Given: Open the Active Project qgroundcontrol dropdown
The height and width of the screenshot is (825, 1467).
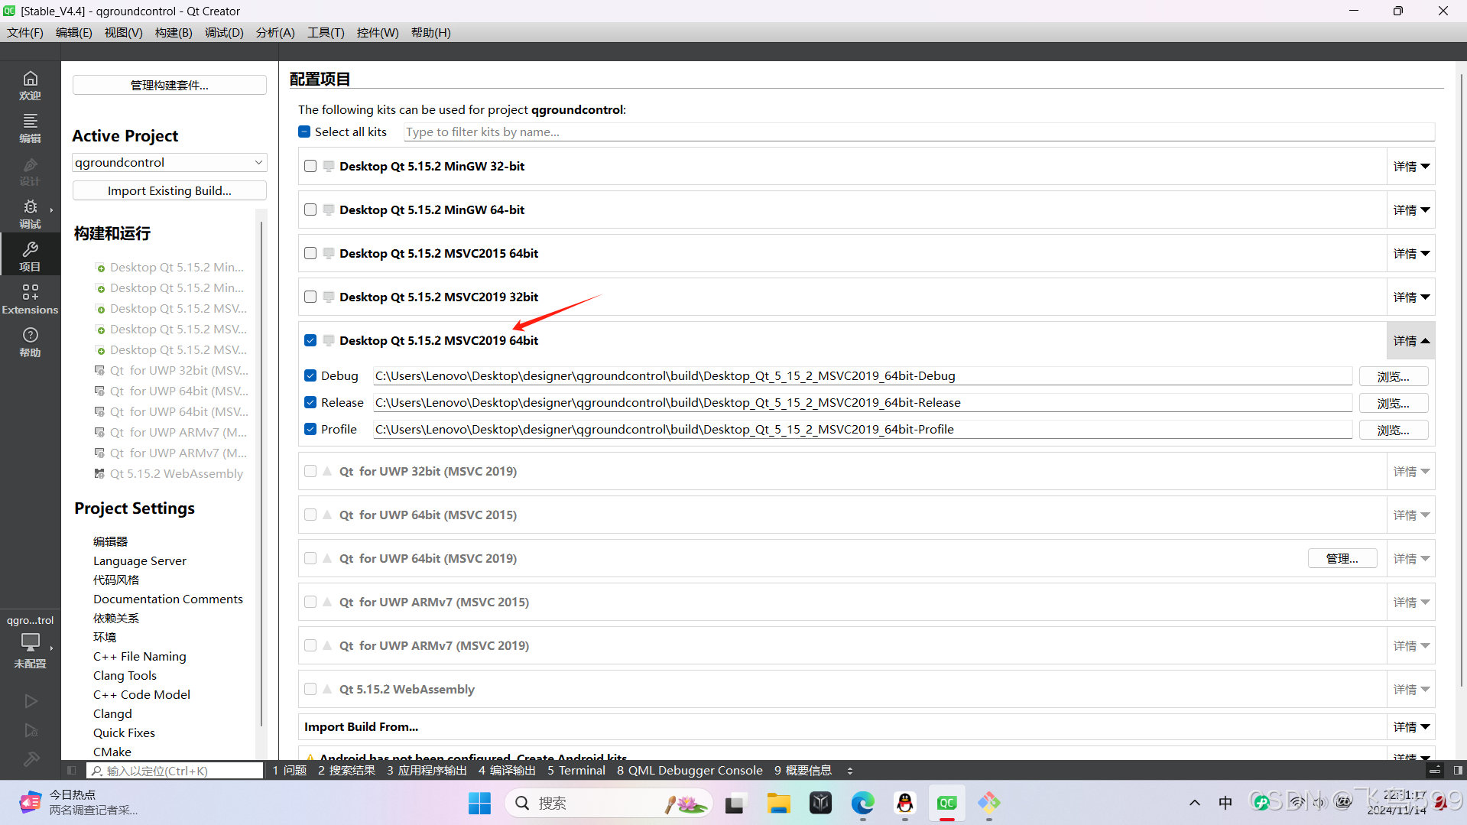Looking at the screenshot, I should pyautogui.click(x=169, y=162).
